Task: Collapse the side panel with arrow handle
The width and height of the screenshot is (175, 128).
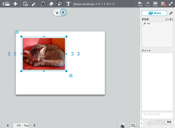Action: [142, 123]
